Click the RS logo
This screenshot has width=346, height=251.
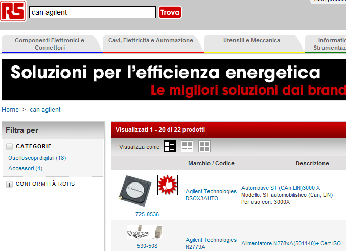pos(13,11)
